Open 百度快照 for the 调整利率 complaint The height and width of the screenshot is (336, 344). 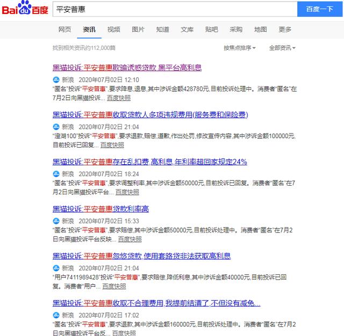point(127,192)
